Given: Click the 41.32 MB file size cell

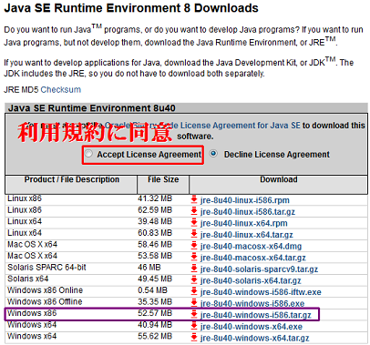Looking at the screenshot, I should 155,198.
